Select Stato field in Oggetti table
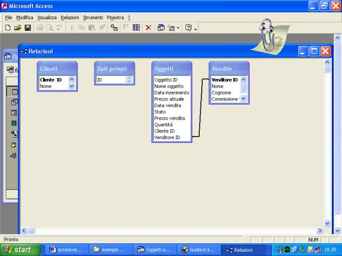Screen dimensions: 342x256 (160, 112)
